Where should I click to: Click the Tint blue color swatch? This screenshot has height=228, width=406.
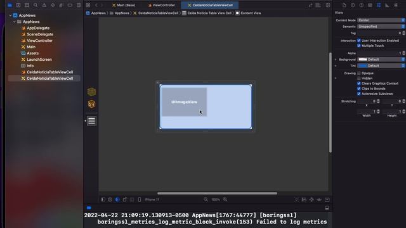tap(362, 66)
